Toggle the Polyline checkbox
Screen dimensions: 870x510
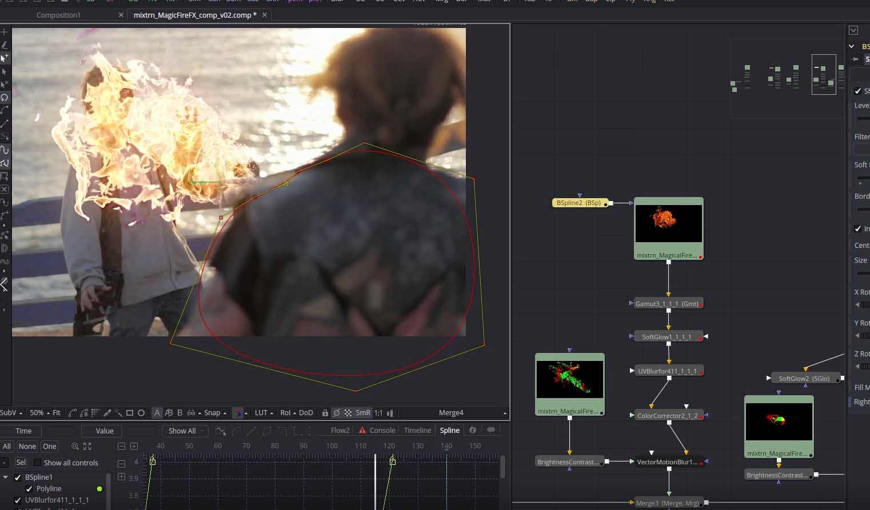click(x=29, y=489)
